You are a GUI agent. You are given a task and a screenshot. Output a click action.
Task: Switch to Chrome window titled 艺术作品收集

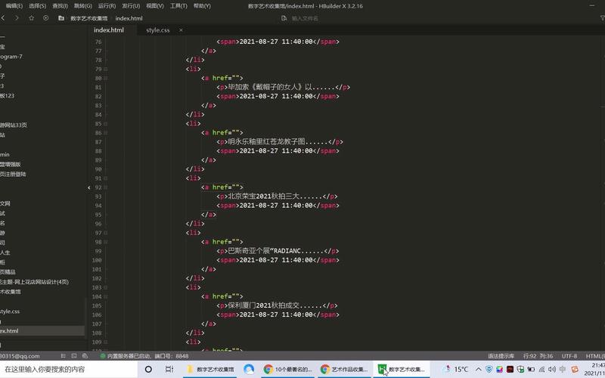click(344, 369)
